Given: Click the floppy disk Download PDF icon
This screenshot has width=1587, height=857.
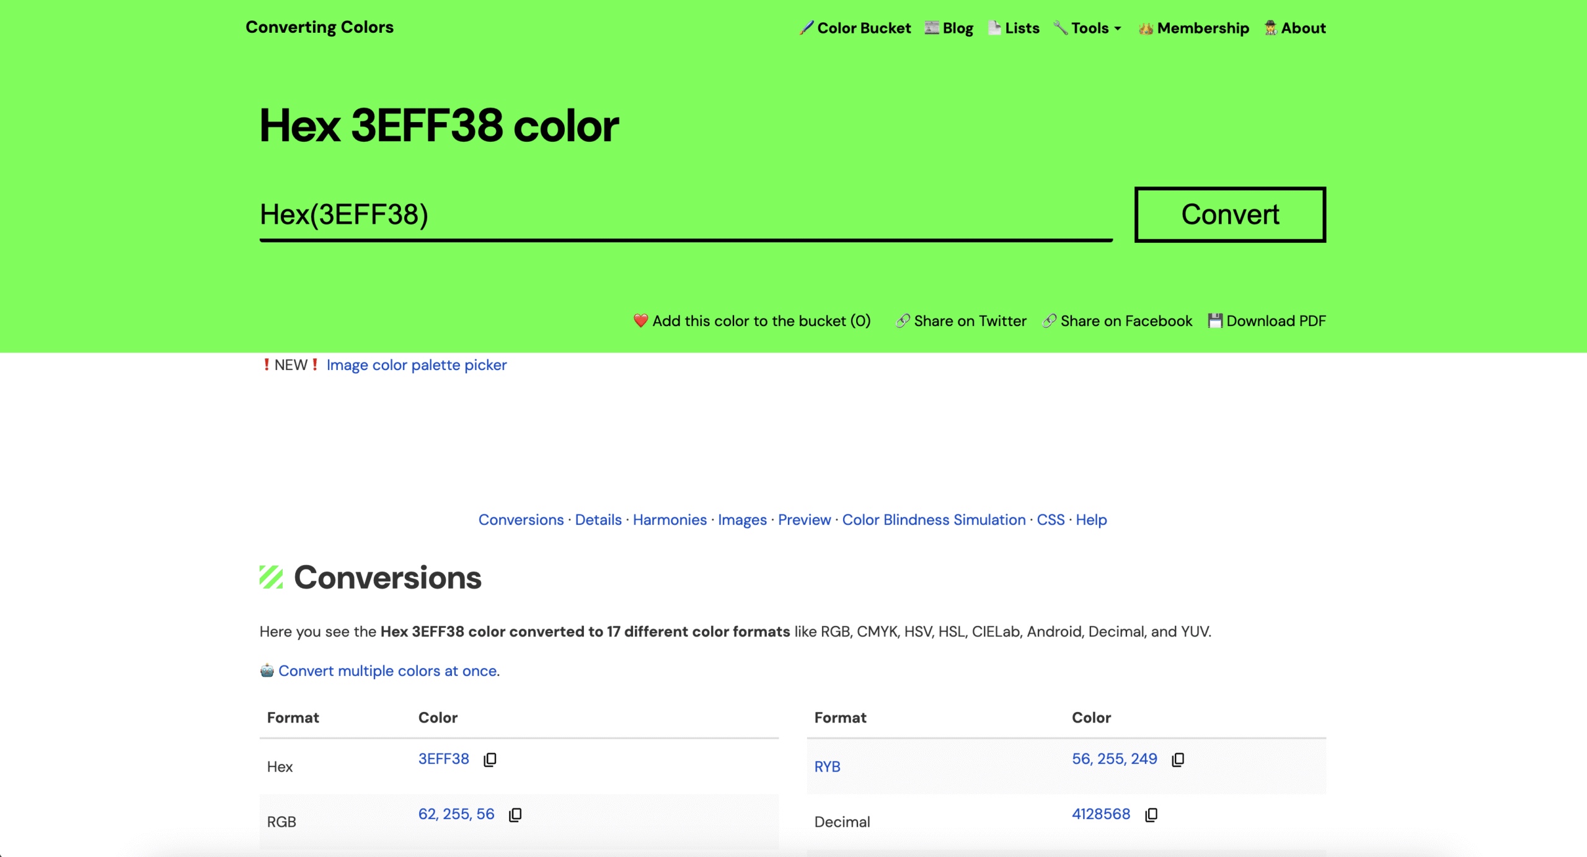Looking at the screenshot, I should 1215,320.
